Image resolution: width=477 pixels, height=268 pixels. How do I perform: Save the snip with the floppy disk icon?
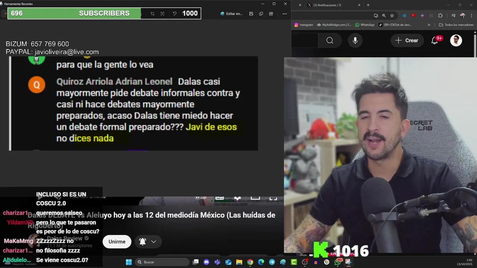[251, 14]
